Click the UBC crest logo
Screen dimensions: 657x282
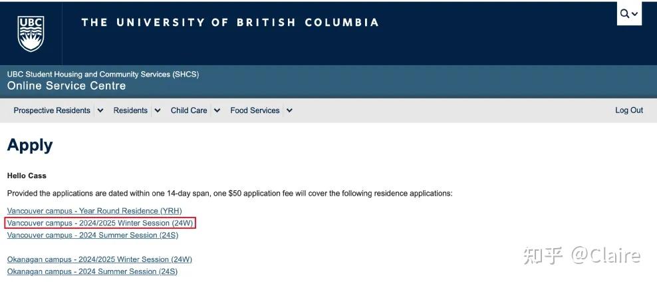pyautogui.click(x=31, y=33)
